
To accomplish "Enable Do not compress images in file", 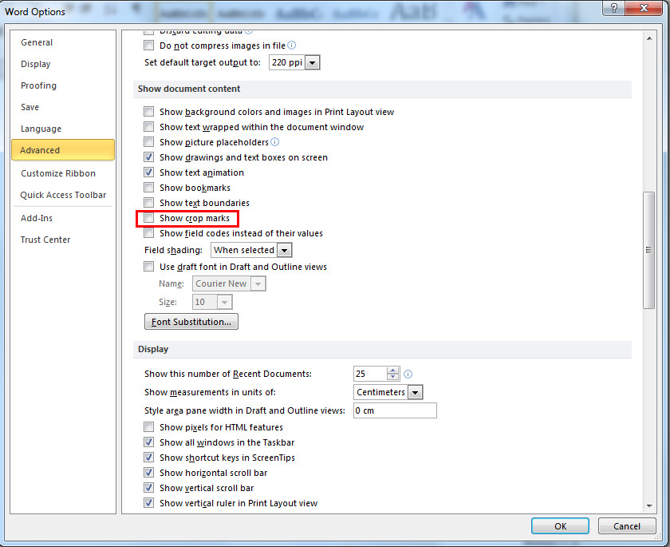I will 148,46.
